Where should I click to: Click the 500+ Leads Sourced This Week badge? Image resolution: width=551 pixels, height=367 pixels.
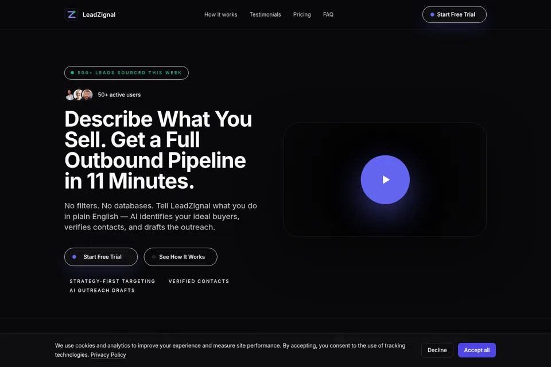click(x=126, y=73)
